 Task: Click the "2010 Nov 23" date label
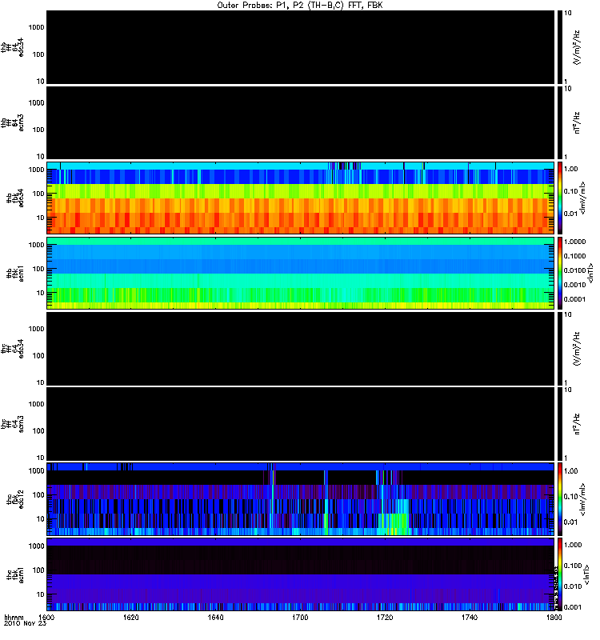point(25,623)
